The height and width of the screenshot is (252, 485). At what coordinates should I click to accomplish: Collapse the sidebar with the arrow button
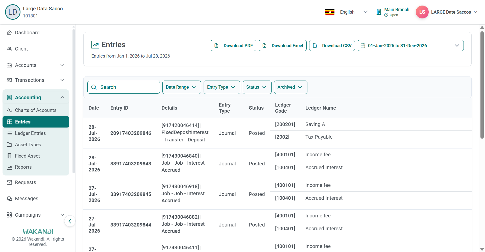(70, 221)
